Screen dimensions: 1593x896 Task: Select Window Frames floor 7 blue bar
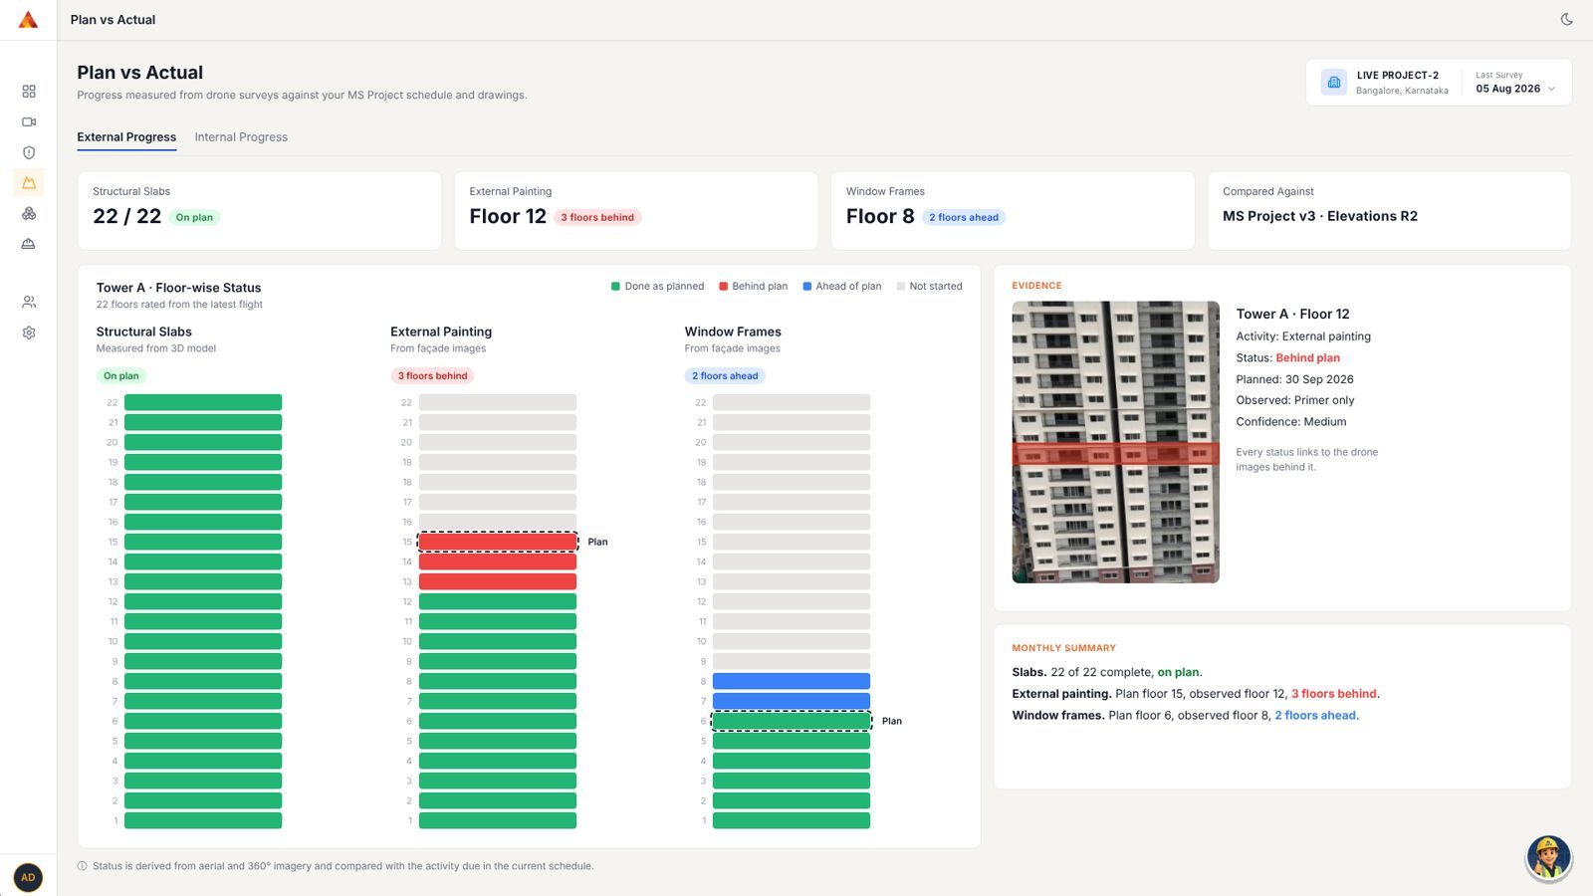792,701
